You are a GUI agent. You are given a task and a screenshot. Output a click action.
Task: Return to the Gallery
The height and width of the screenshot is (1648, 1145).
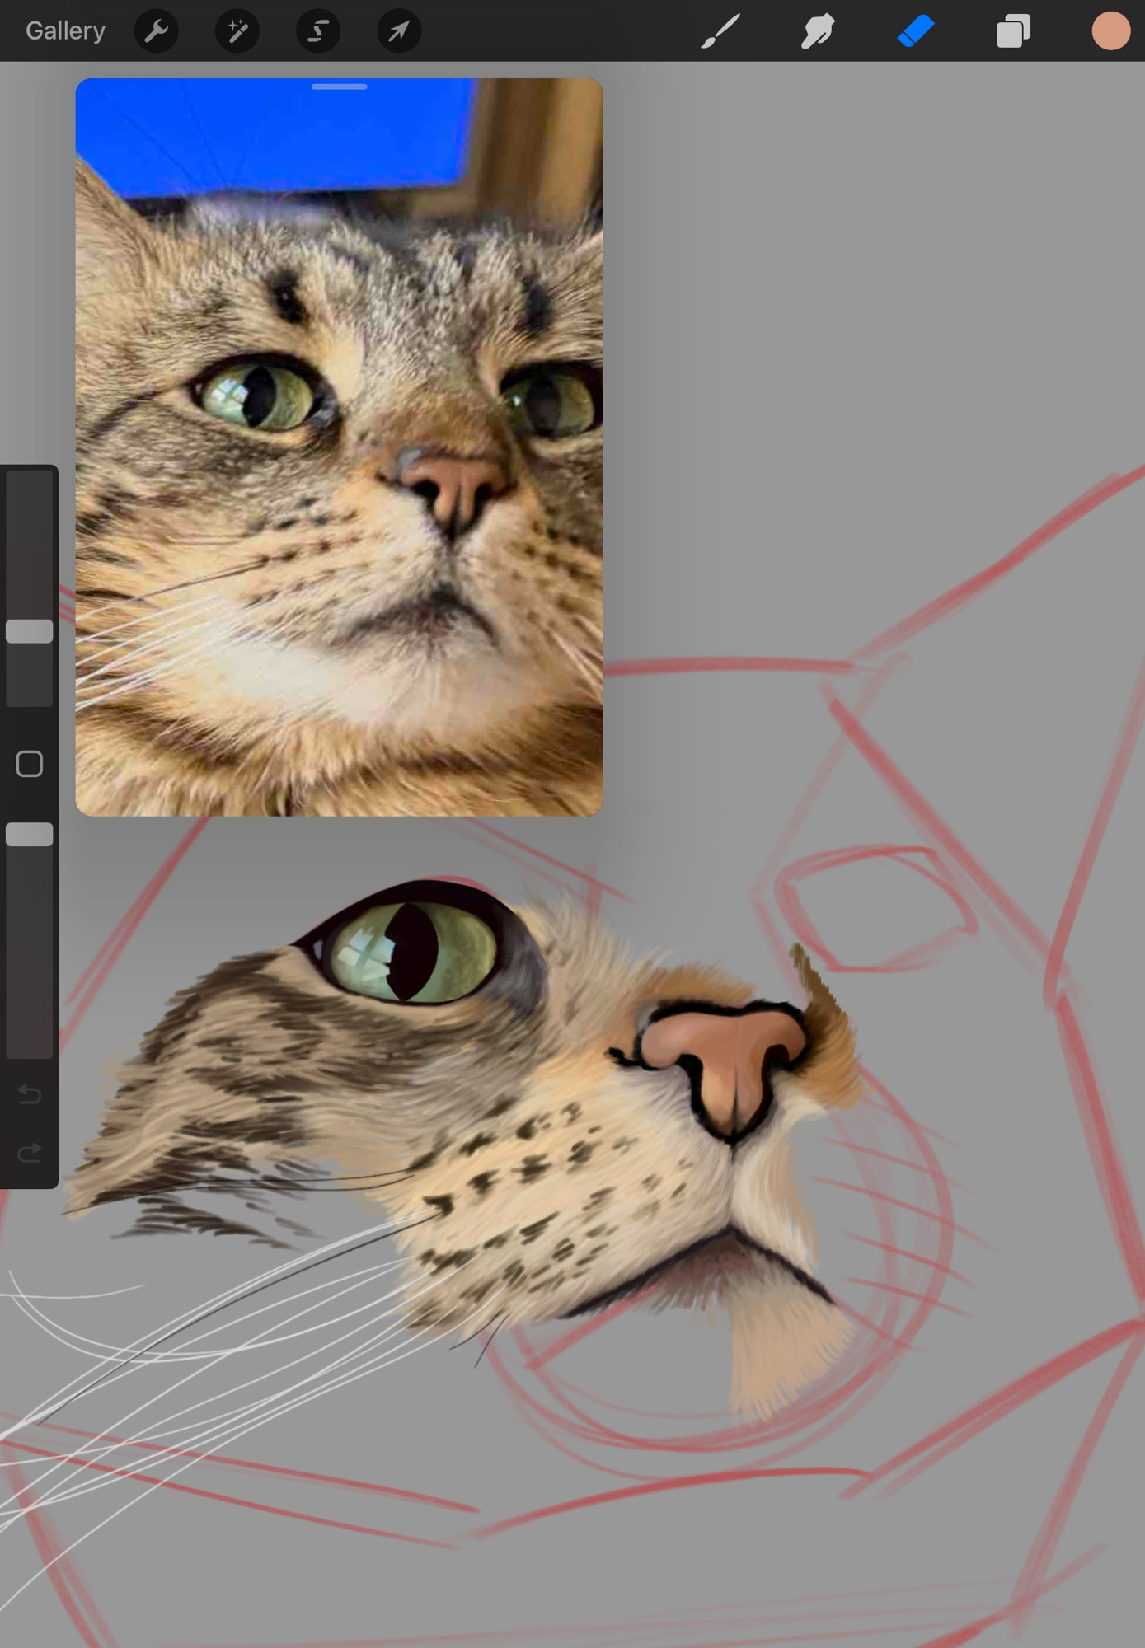(65, 31)
